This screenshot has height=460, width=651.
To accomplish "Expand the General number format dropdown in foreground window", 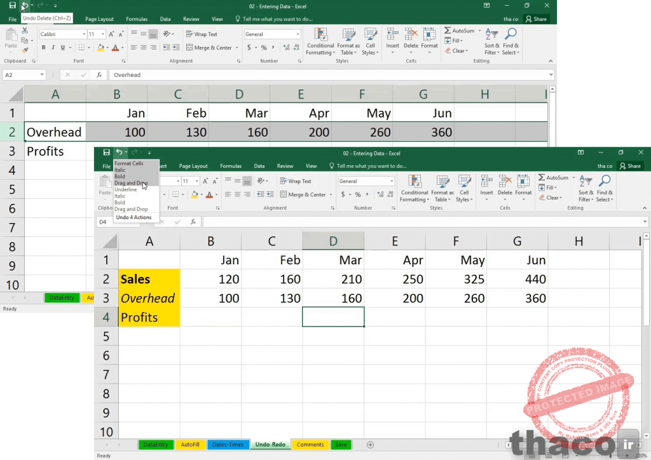I will click(x=392, y=181).
